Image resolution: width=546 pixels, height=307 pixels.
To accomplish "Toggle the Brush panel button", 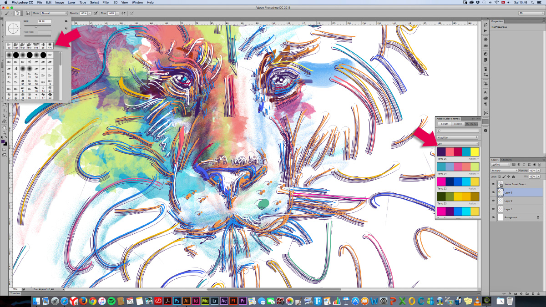I will pos(28,13).
